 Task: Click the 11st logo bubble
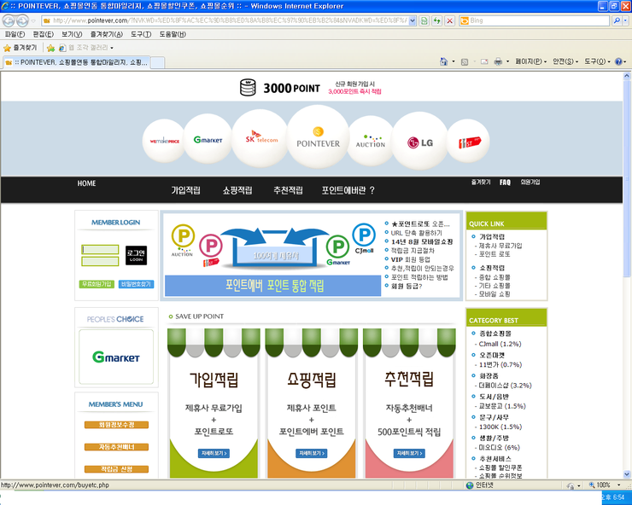(x=468, y=141)
